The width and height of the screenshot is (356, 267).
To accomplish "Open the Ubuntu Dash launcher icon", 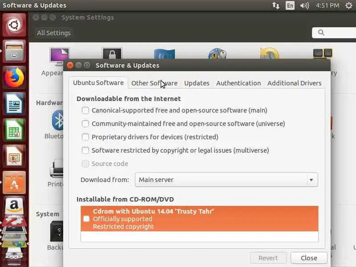I will (x=14, y=25).
